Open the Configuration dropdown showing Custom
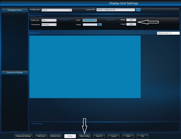 57,10
